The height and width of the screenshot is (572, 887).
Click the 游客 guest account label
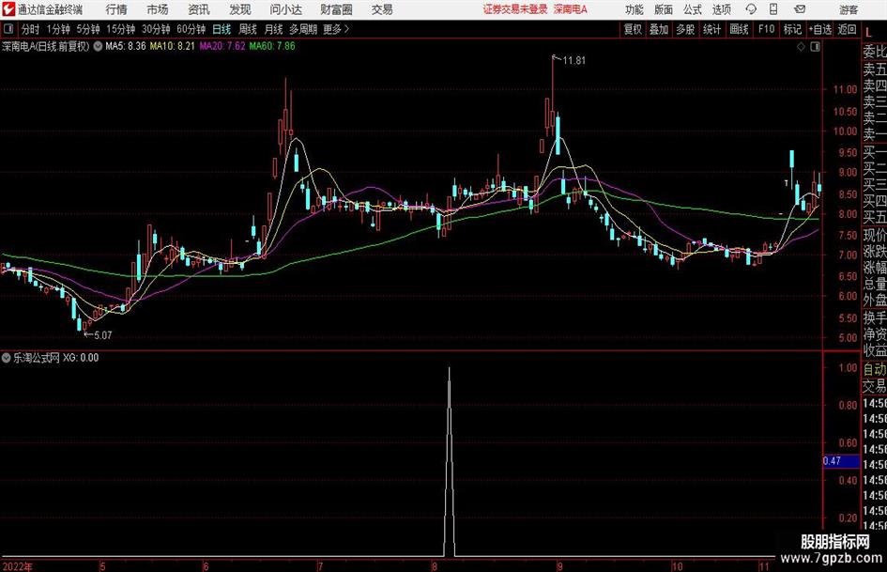point(849,9)
